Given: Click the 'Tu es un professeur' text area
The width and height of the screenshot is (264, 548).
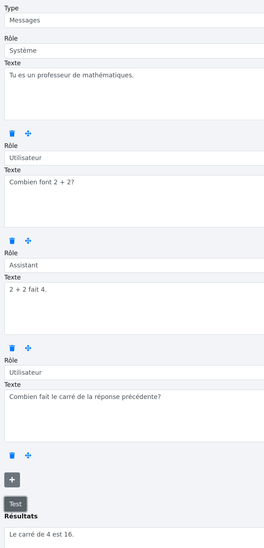Looking at the screenshot, I should 134,94.
